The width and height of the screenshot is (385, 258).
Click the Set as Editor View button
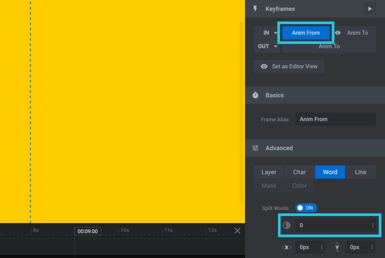pyautogui.click(x=289, y=66)
